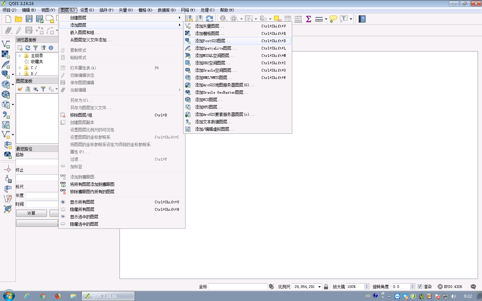The image size is (482, 301).
Task: Click the browser panel info icon
Action: click(x=51, y=48)
